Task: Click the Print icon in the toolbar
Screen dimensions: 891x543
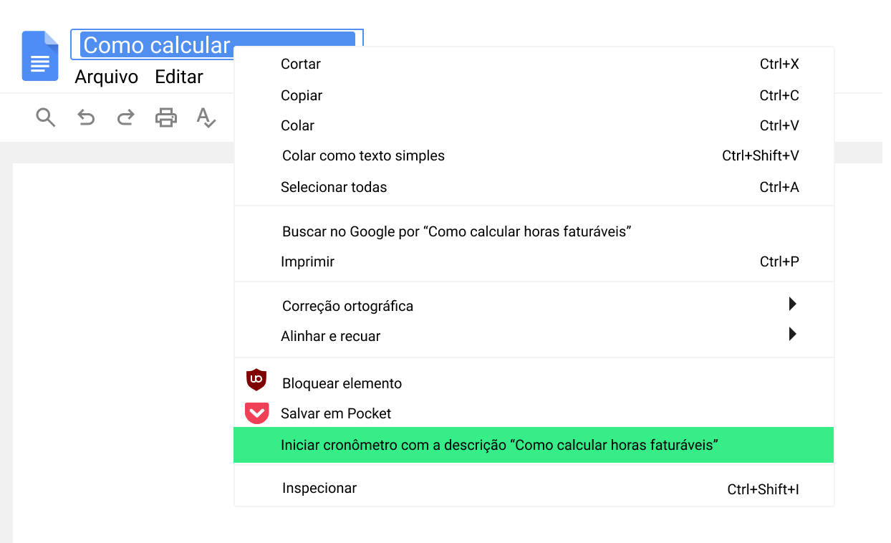Action: (x=165, y=117)
